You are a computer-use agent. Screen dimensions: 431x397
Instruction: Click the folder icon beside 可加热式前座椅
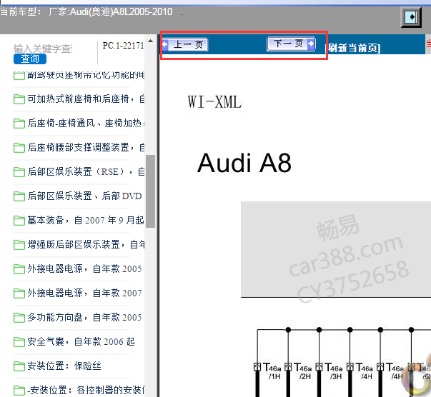19,99
